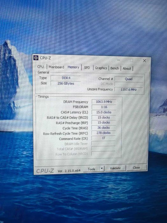
Task: Open the SPD tab
Action: [87, 68]
